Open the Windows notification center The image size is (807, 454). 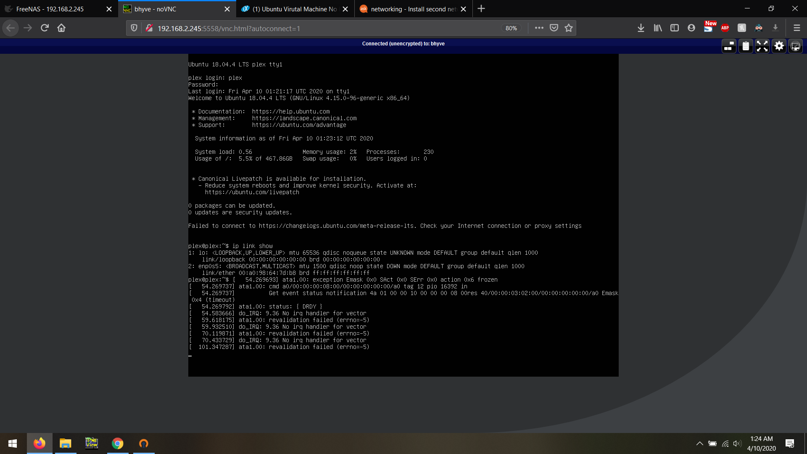790,443
